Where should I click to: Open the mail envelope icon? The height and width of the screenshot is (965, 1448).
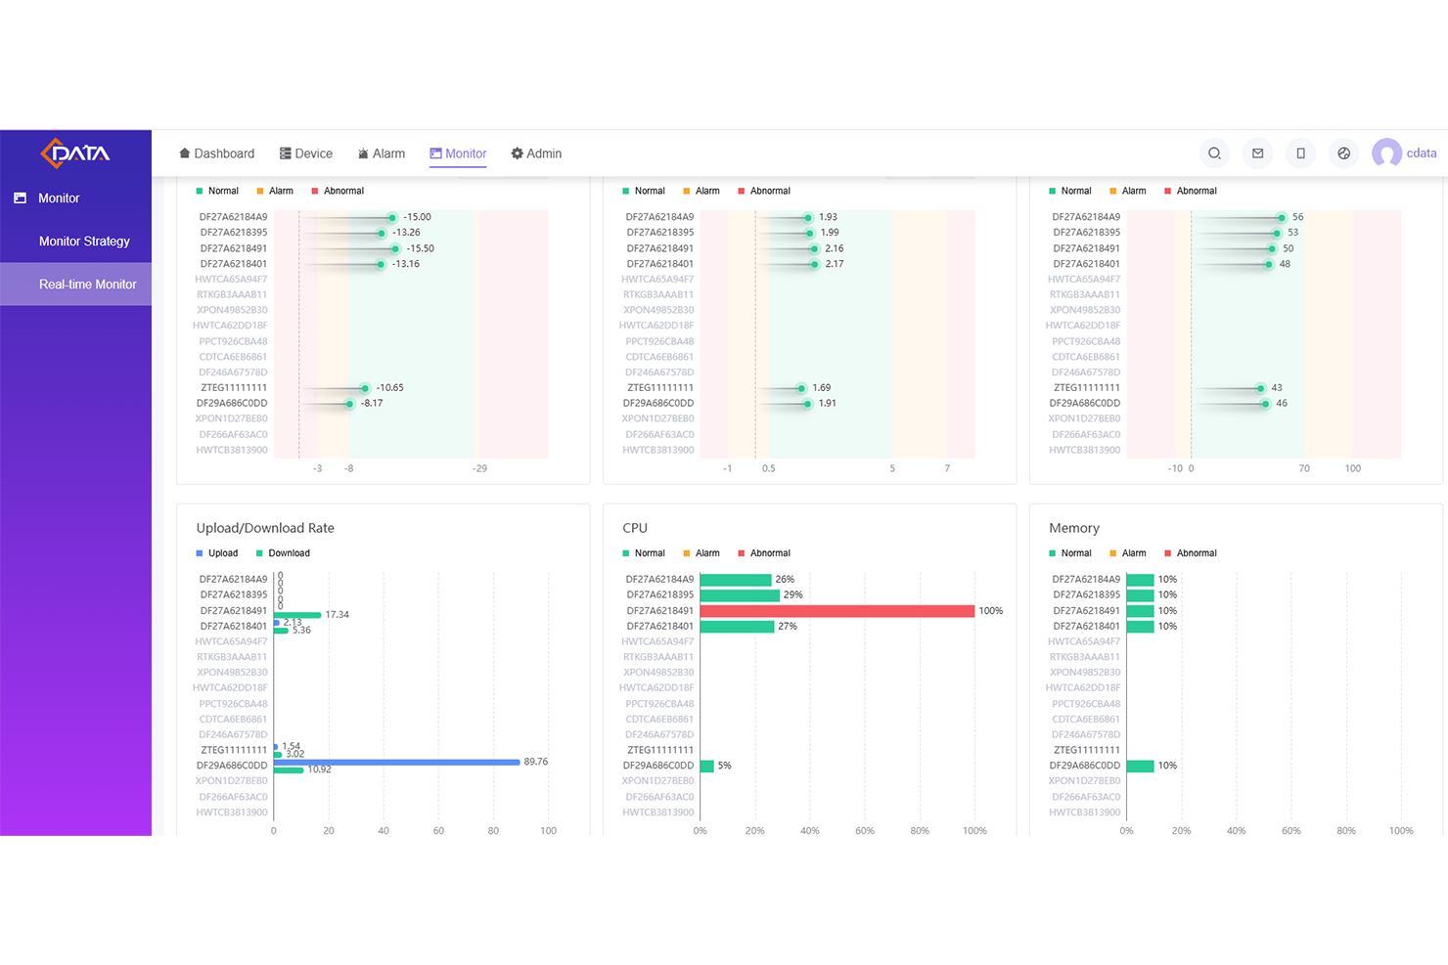click(x=1257, y=154)
